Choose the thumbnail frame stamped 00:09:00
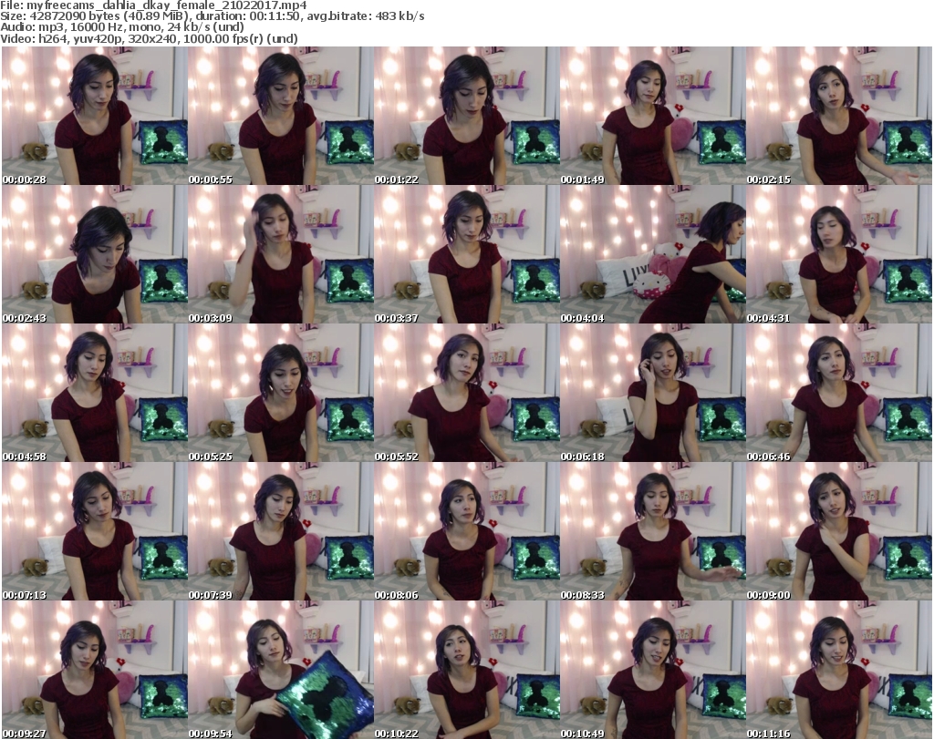The width and height of the screenshot is (934, 739). 839,532
